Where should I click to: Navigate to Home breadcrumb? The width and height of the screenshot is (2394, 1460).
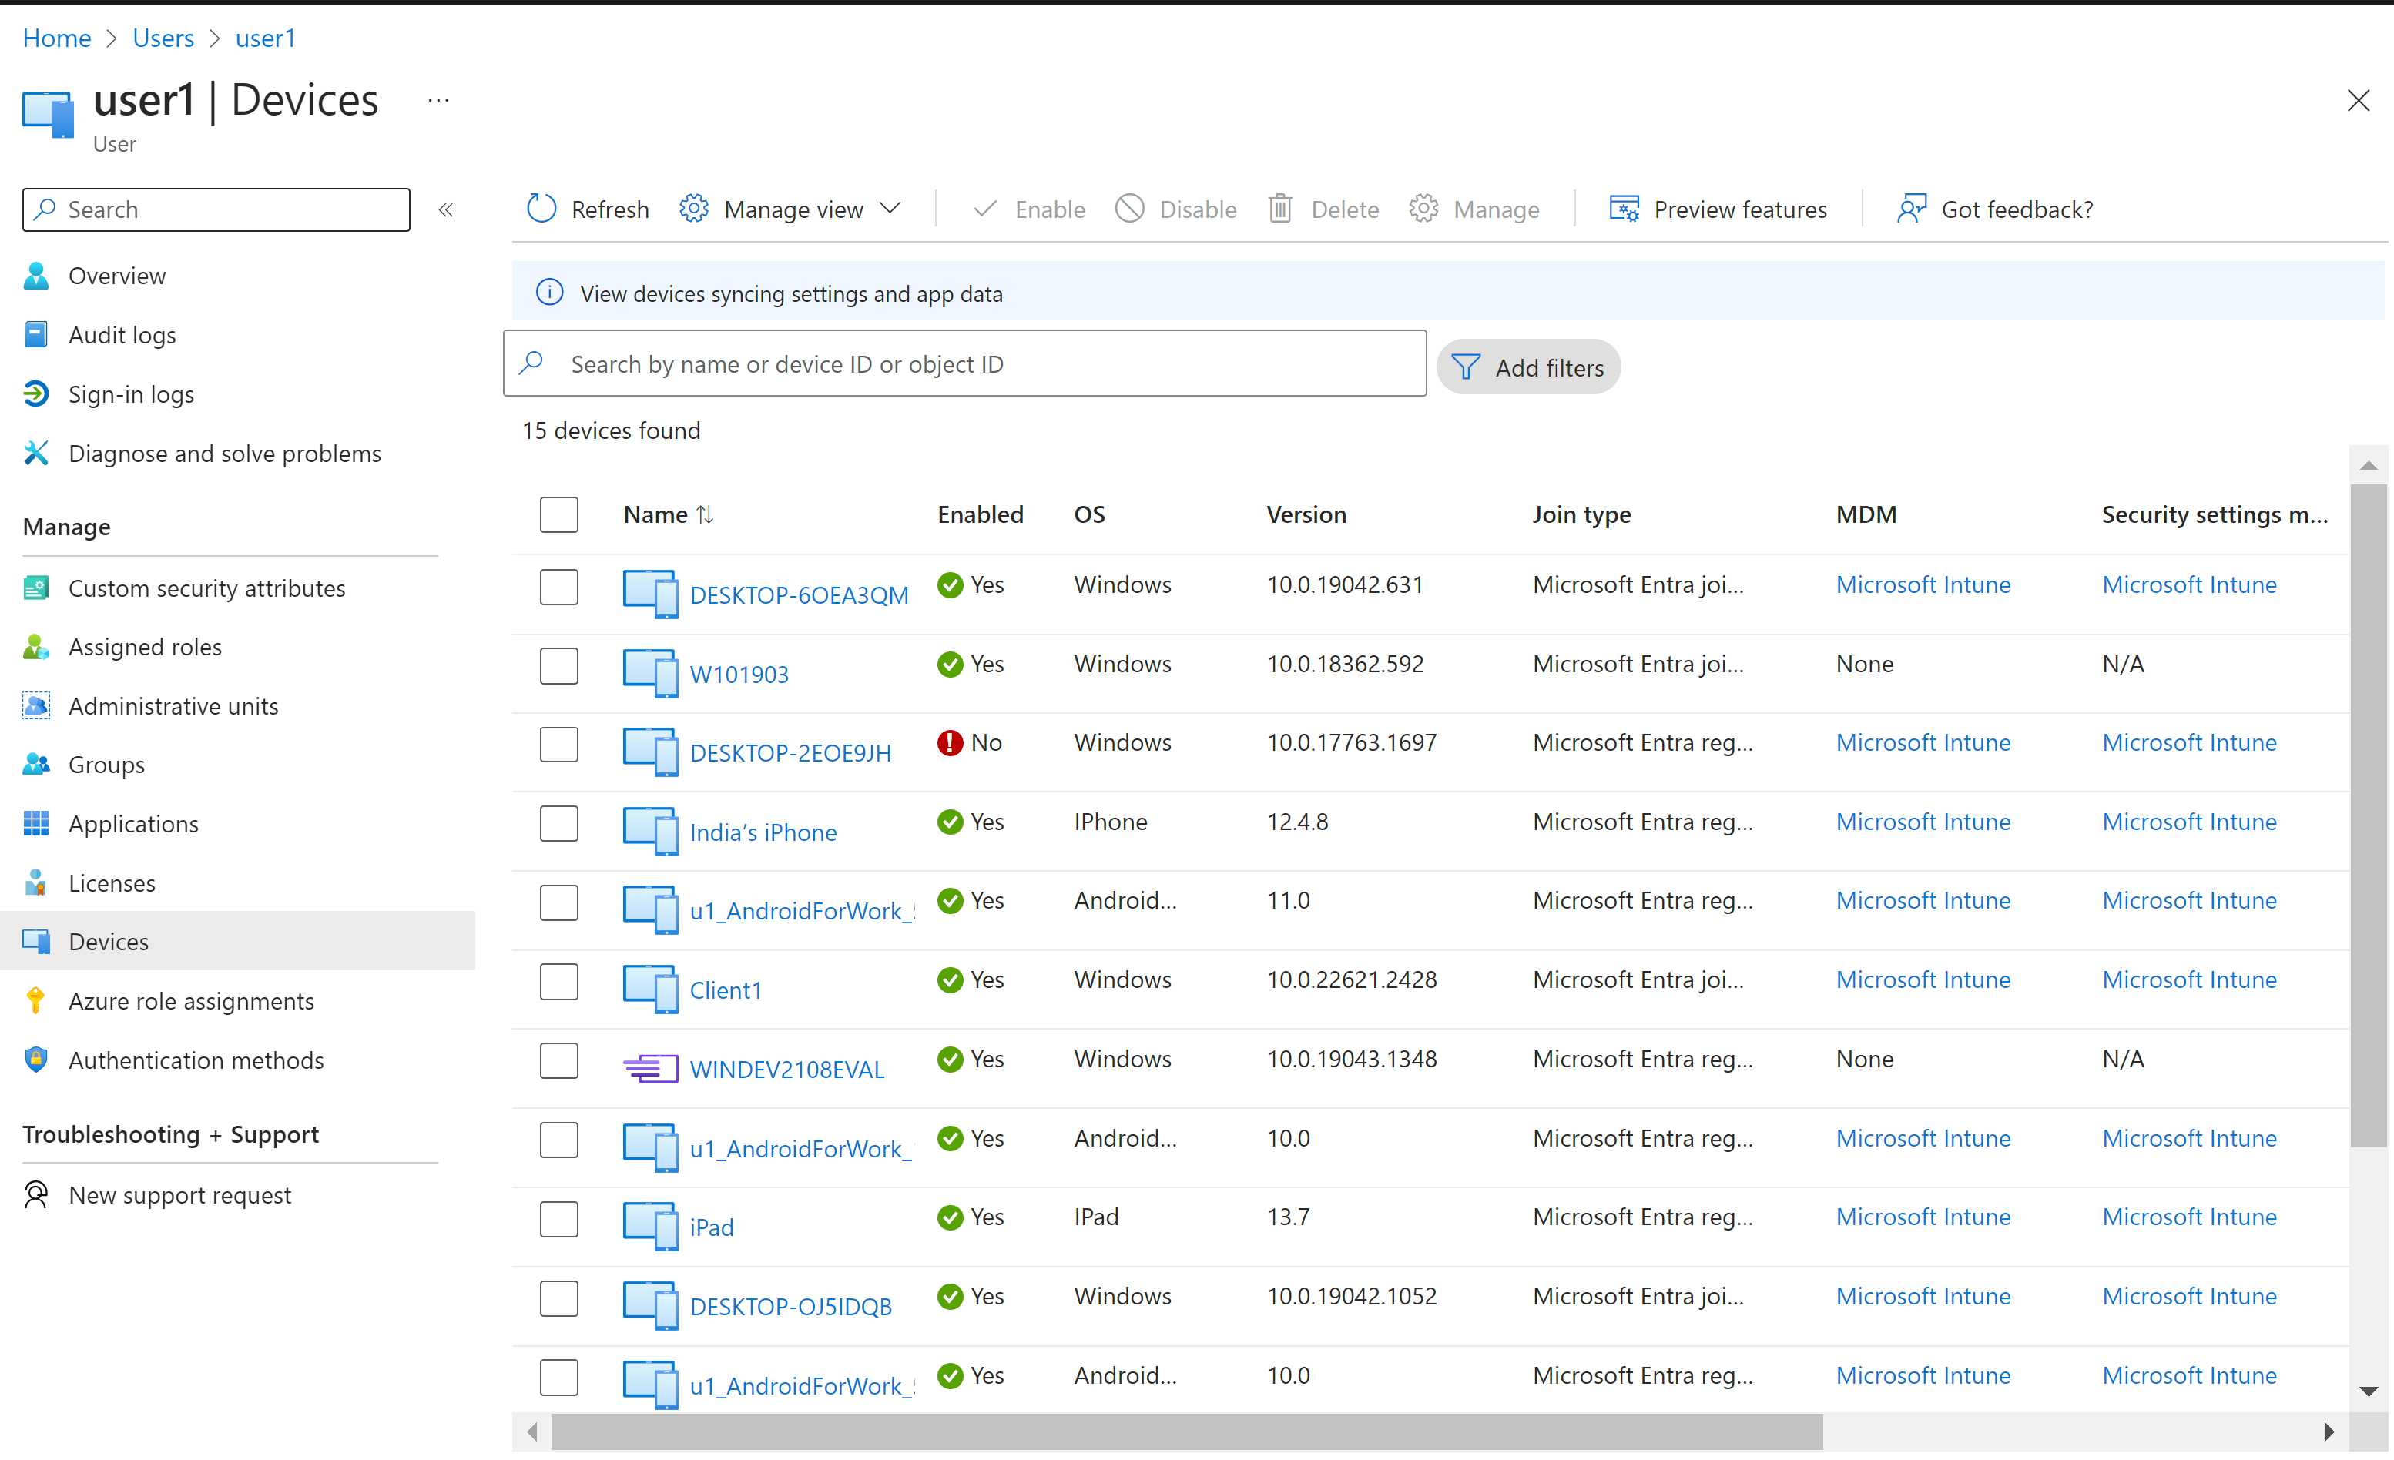click(56, 38)
